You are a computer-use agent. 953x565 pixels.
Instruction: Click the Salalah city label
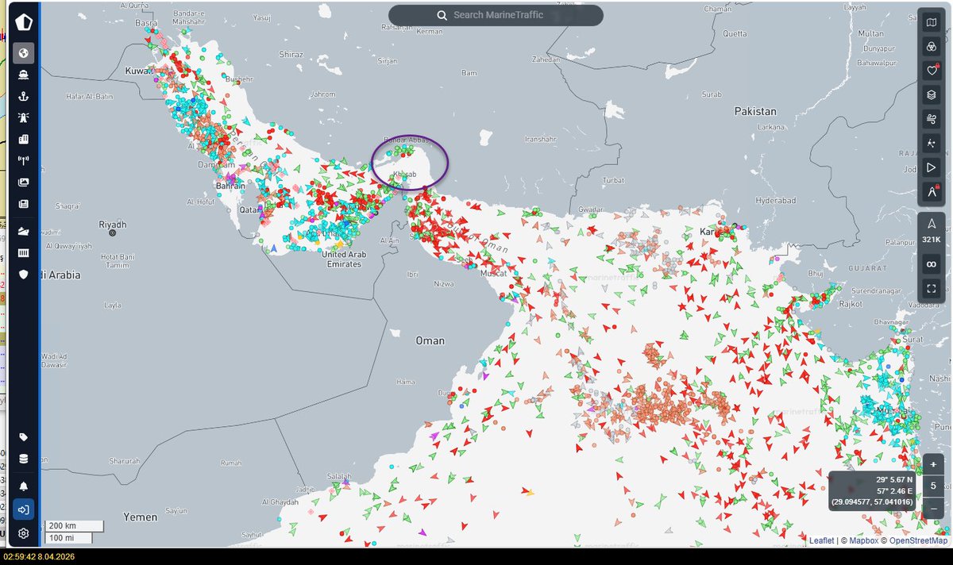click(340, 476)
